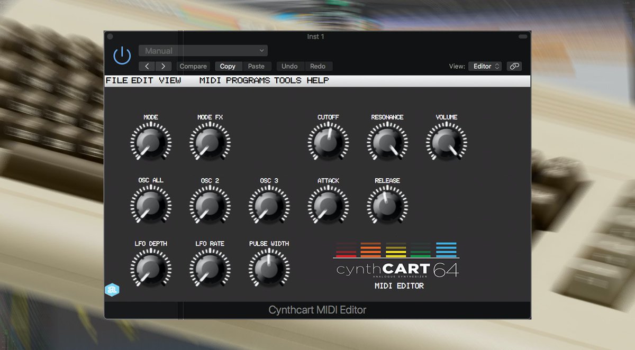Screen dimensions: 635x350
Task: Click the Copy button
Action: (228, 66)
